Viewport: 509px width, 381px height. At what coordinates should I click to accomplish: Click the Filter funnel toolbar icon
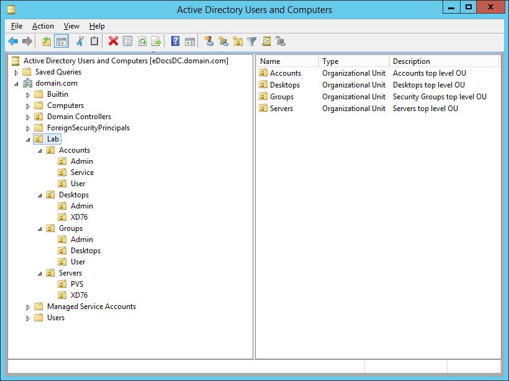251,42
